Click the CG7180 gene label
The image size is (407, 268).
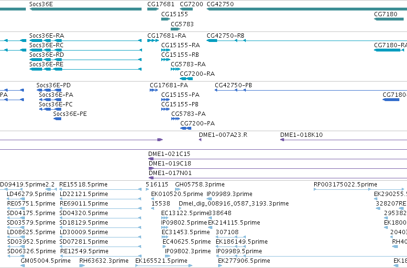[x=385, y=14]
